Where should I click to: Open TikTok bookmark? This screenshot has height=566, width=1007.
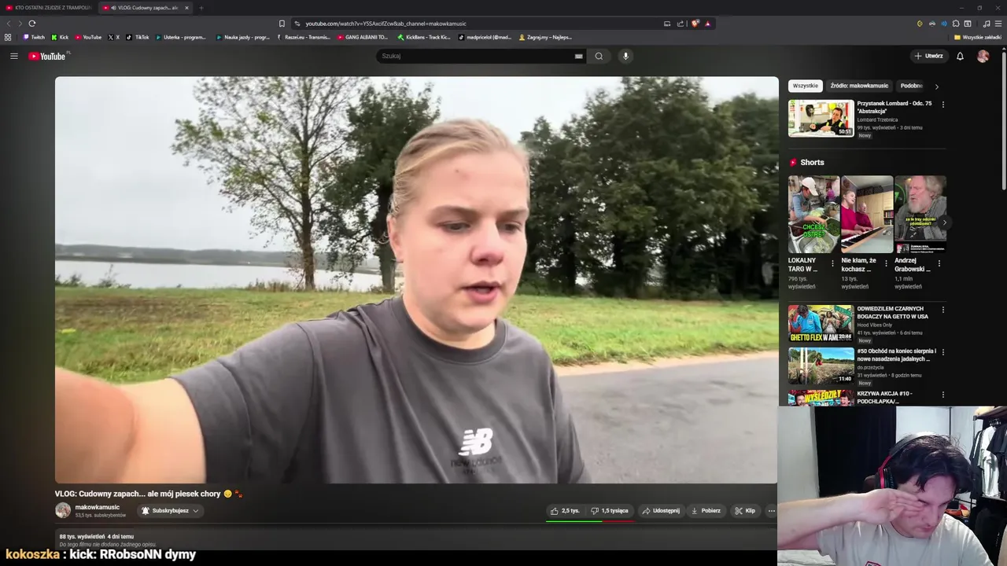point(138,37)
